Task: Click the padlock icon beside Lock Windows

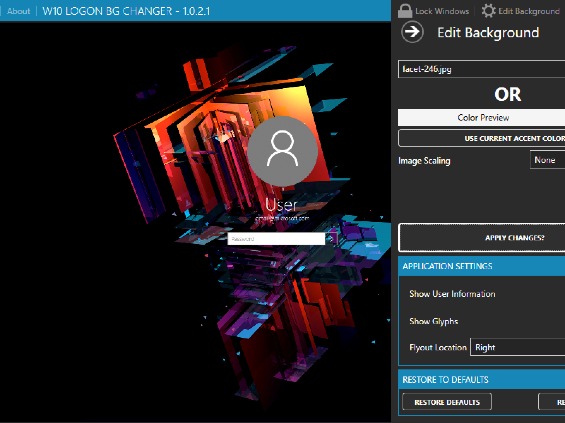Action: pos(405,11)
